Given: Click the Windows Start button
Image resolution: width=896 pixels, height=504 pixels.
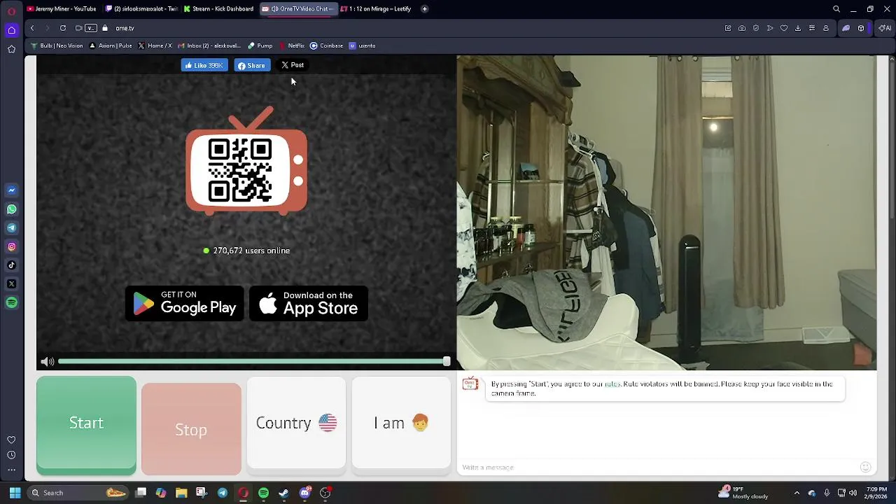Looking at the screenshot, I should click(x=15, y=493).
